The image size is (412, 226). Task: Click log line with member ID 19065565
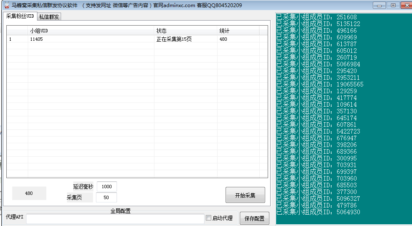pos(320,84)
